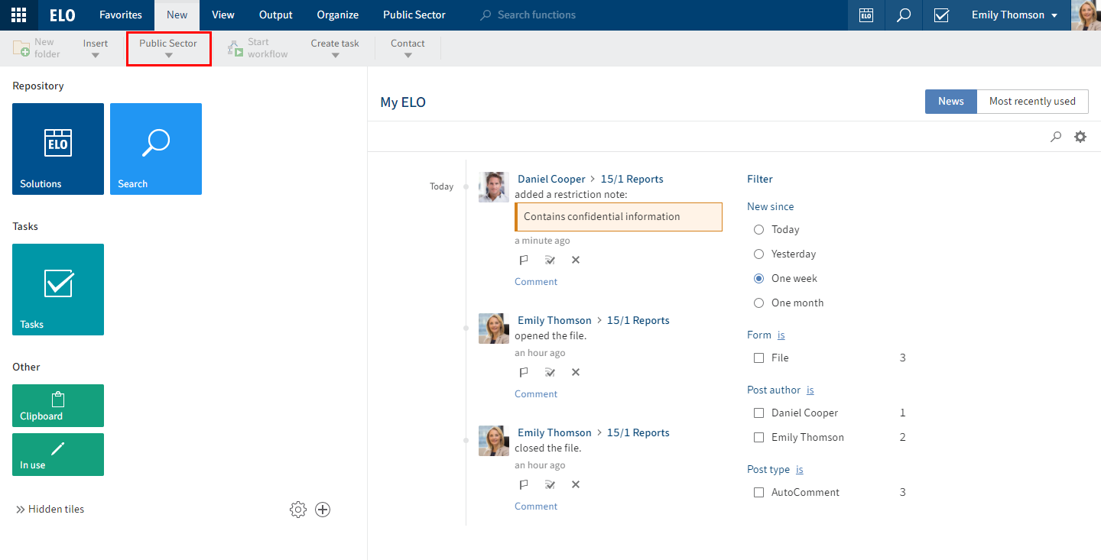Click Comment under Daniel Cooper's post
The image size is (1101, 560).
(536, 282)
